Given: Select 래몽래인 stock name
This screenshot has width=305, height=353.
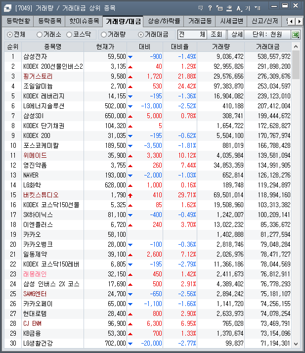Looking at the screenshot, I should click(35, 274).
